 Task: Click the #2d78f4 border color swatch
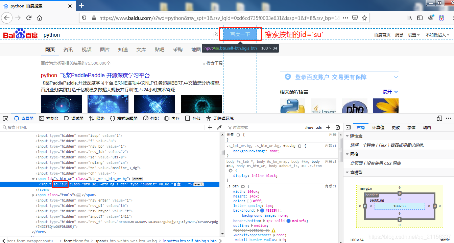tap(289, 221)
